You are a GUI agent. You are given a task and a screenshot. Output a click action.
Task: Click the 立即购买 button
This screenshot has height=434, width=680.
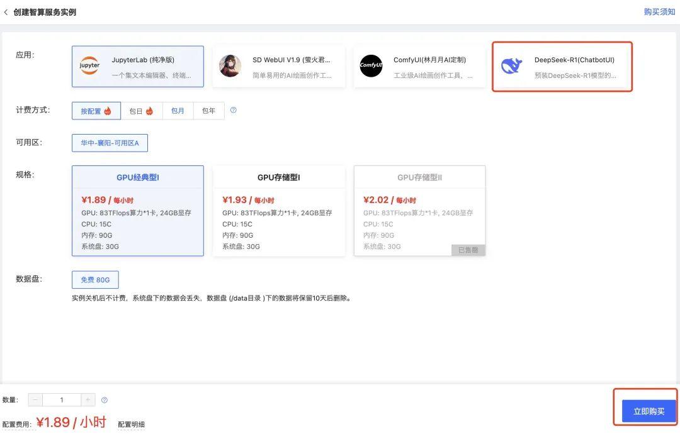pos(649,411)
